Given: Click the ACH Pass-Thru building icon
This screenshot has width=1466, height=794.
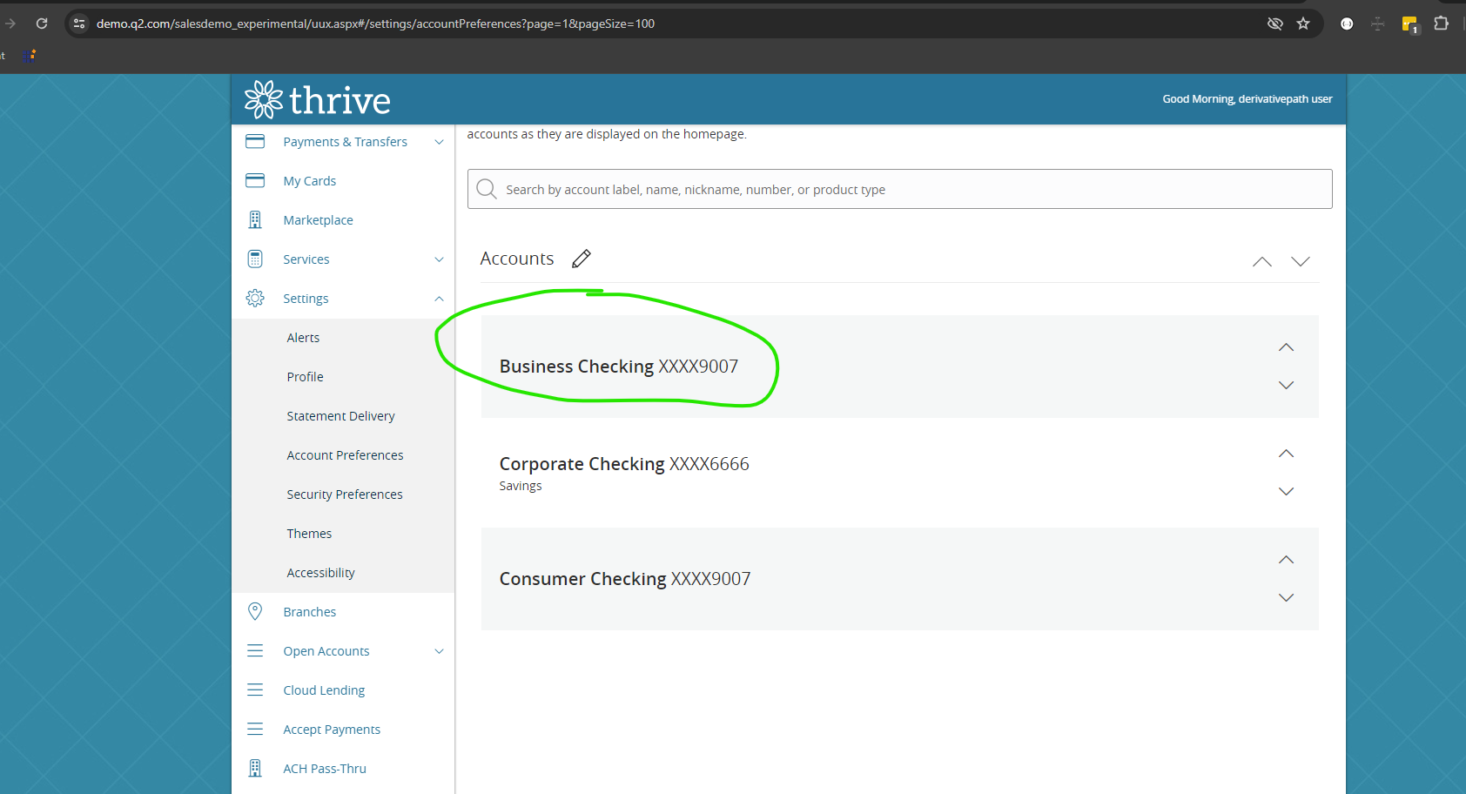Looking at the screenshot, I should [x=255, y=768].
